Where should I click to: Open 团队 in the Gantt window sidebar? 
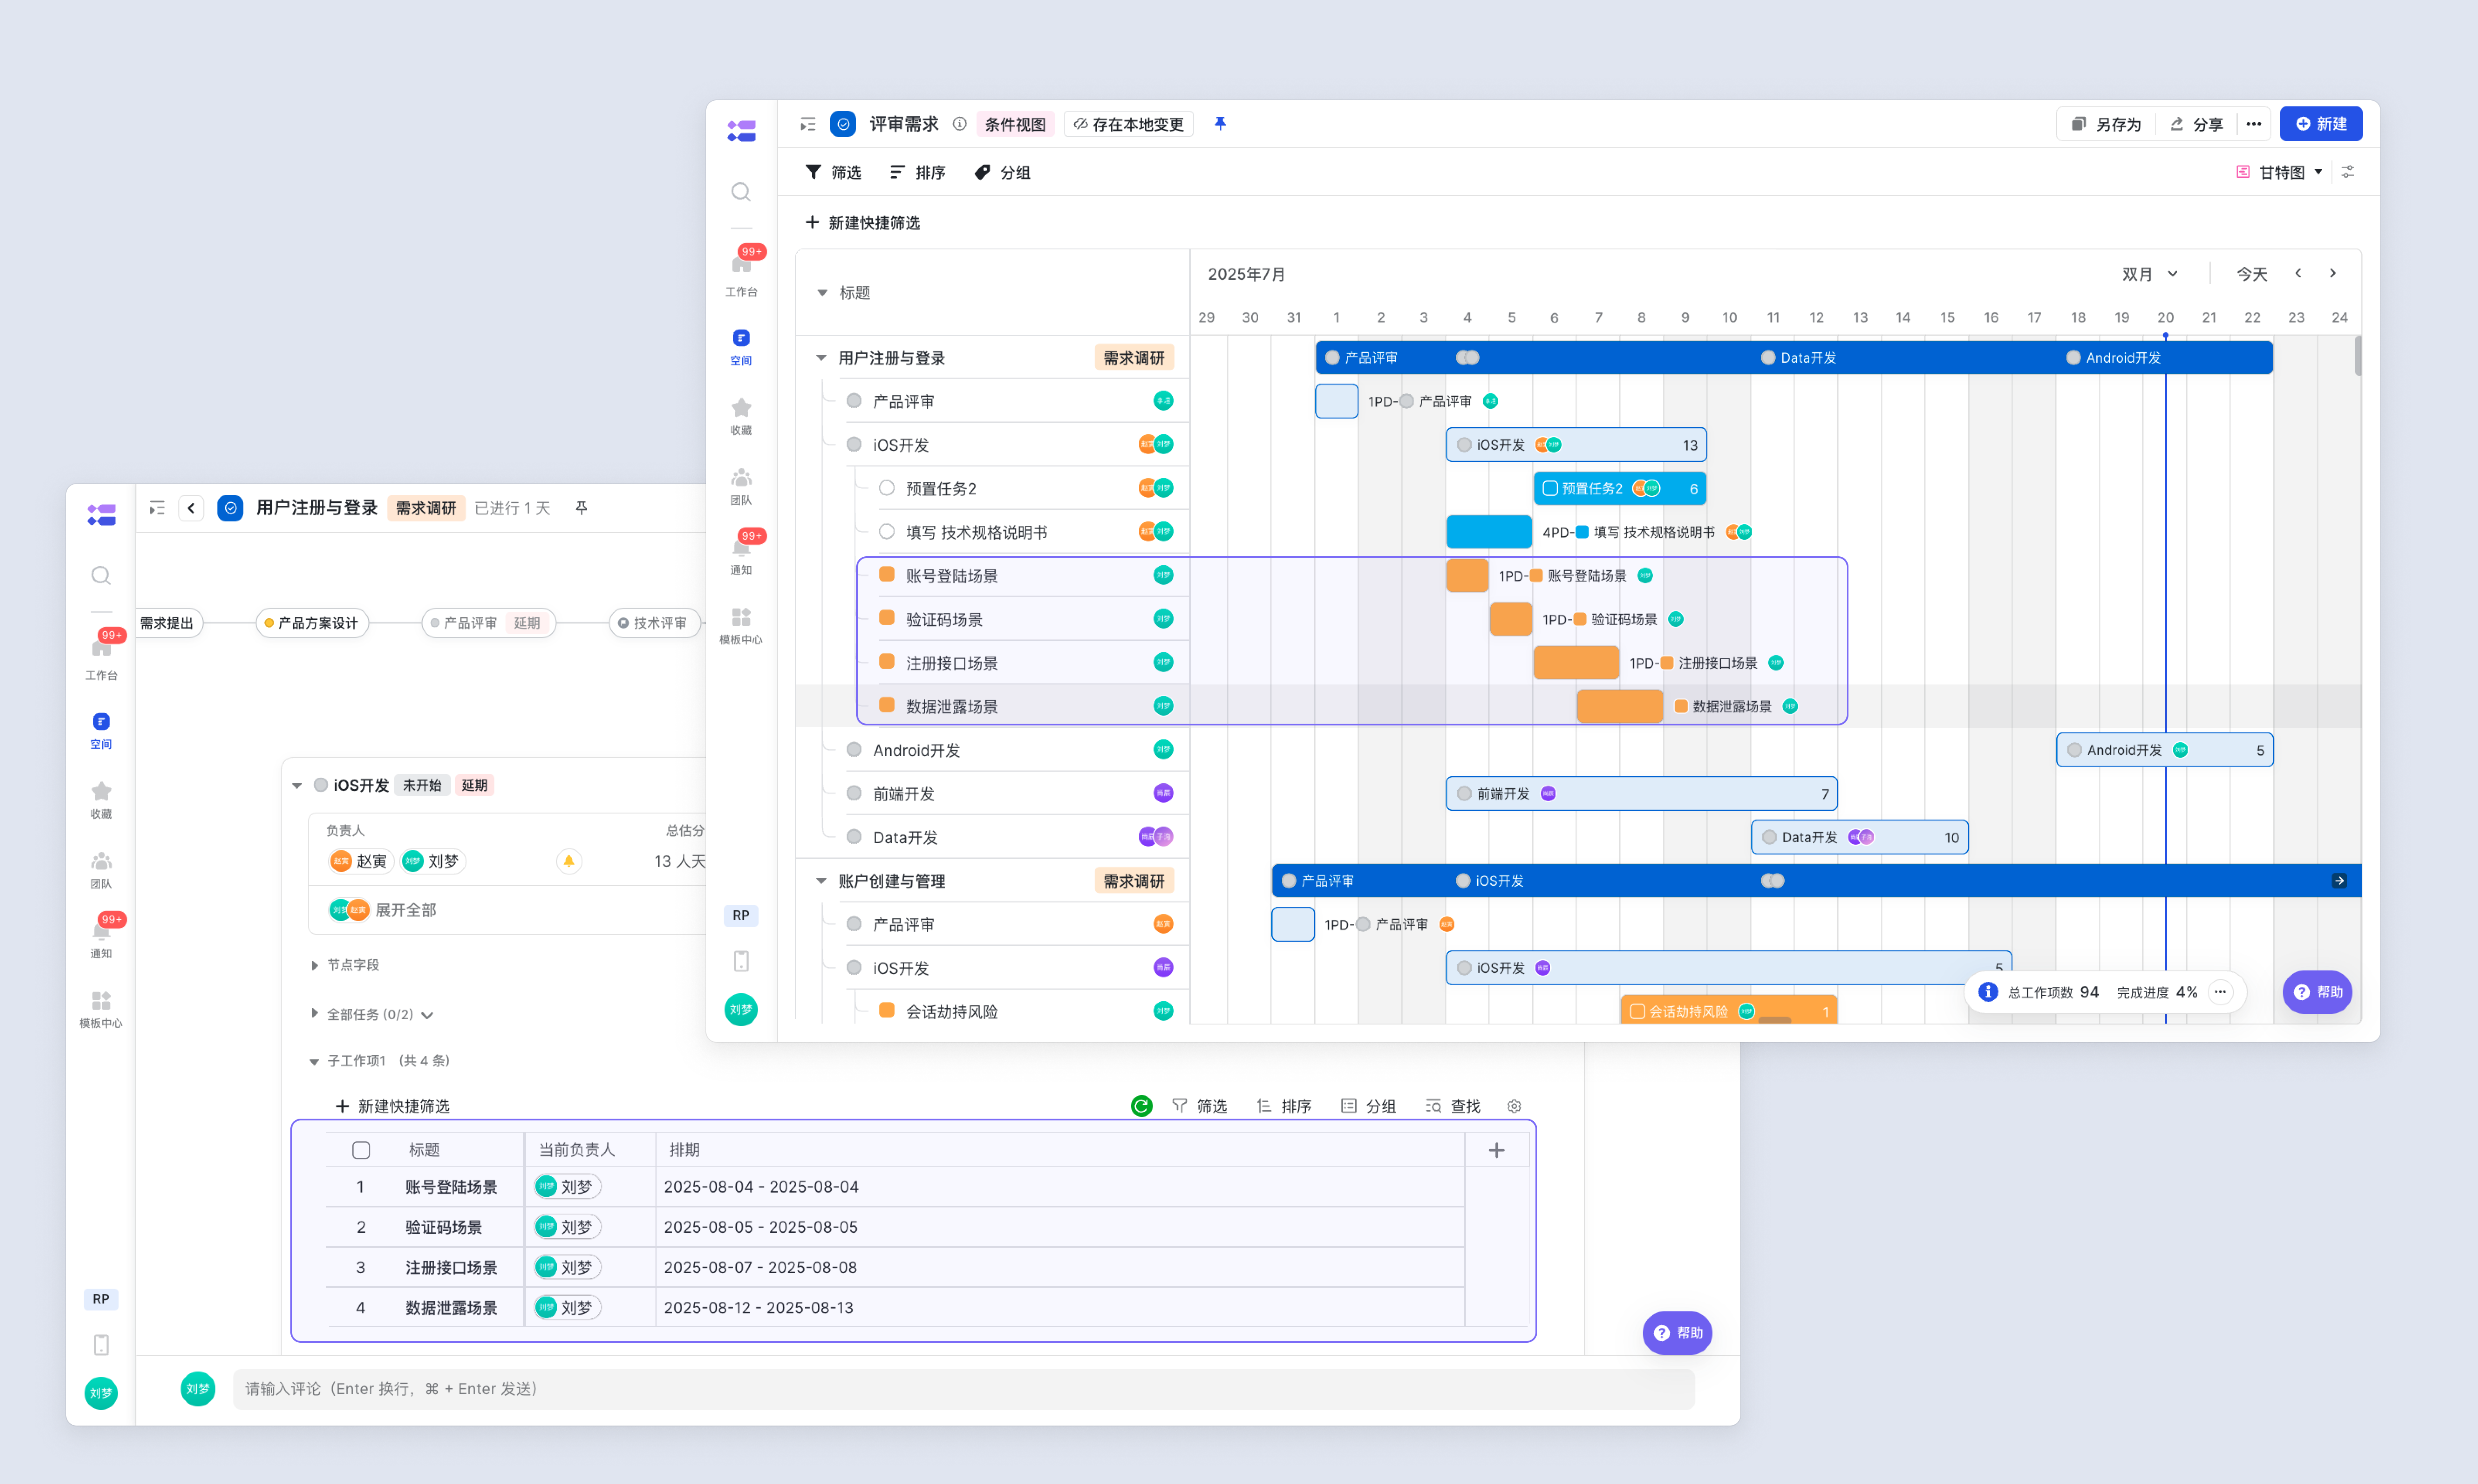pos(741,486)
